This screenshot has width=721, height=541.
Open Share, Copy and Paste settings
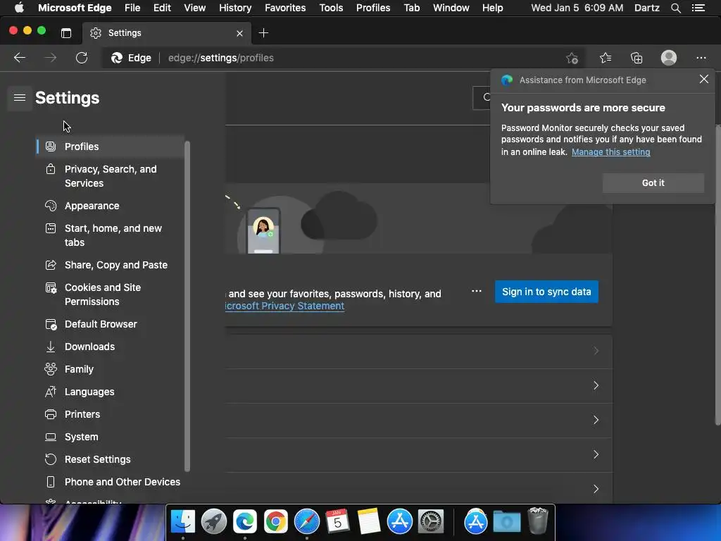(x=111, y=265)
